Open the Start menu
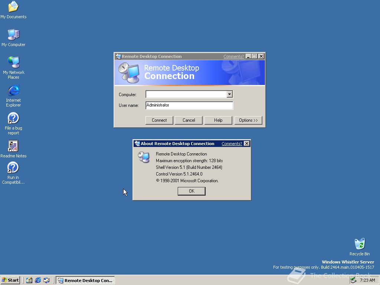 click(x=10, y=280)
